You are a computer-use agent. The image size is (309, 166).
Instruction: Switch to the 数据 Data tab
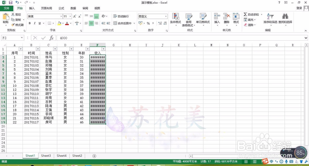73,8
